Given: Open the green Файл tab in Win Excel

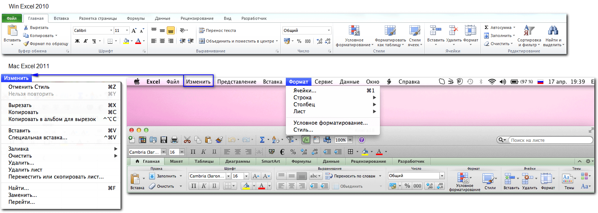Looking at the screenshot, I should pos(12,18).
